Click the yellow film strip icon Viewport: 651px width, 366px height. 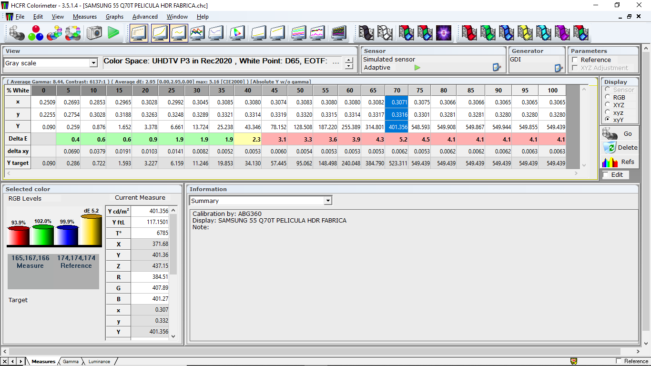[525, 33]
